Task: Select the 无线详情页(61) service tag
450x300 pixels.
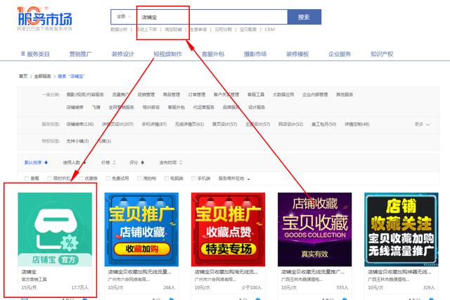Action: 189,124
